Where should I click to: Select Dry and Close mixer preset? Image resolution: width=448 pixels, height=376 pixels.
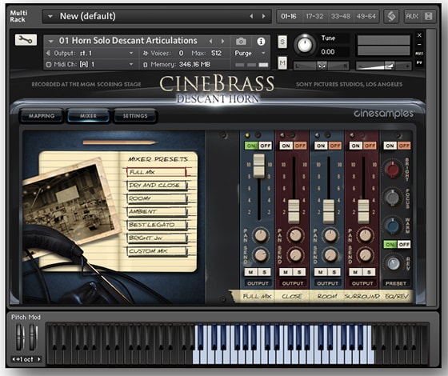(x=157, y=185)
